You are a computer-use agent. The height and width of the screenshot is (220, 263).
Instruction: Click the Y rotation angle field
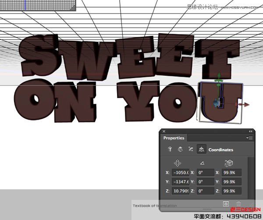[205, 181]
